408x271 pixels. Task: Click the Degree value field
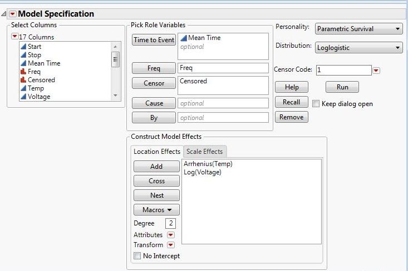[x=170, y=223]
